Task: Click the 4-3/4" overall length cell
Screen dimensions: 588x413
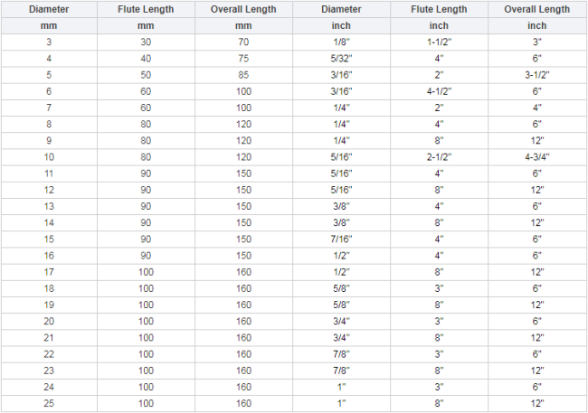Action: coord(537,157)
